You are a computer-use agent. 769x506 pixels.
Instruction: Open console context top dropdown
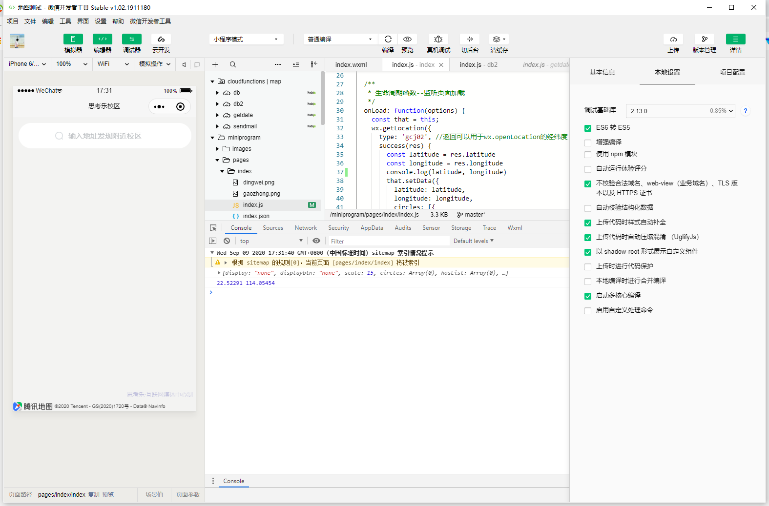pos(271,241)
